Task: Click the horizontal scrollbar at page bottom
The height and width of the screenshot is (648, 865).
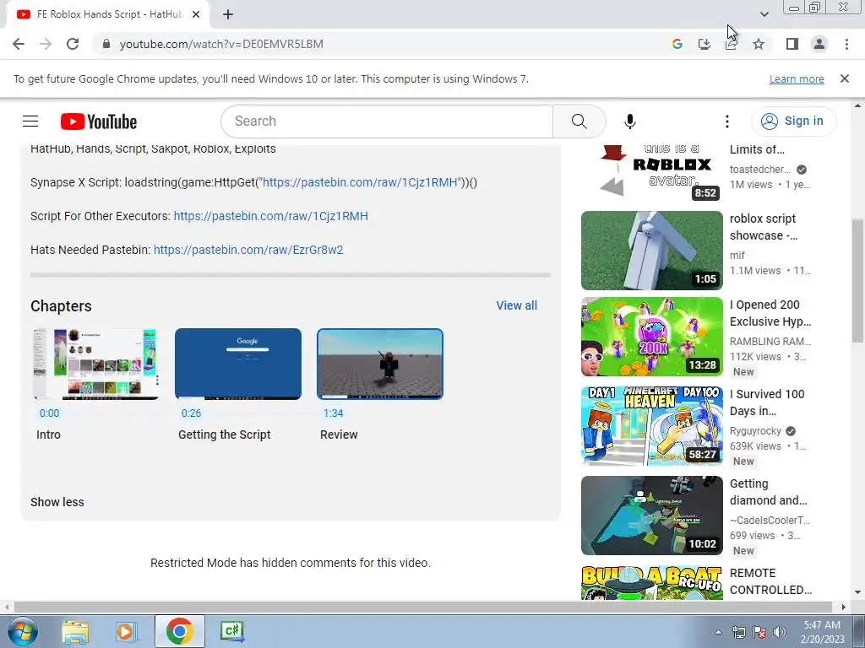Action: pos(422,607)
